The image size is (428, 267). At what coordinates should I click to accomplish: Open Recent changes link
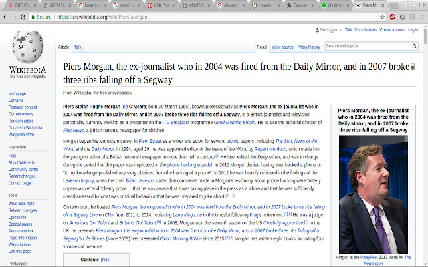[22, 176]
